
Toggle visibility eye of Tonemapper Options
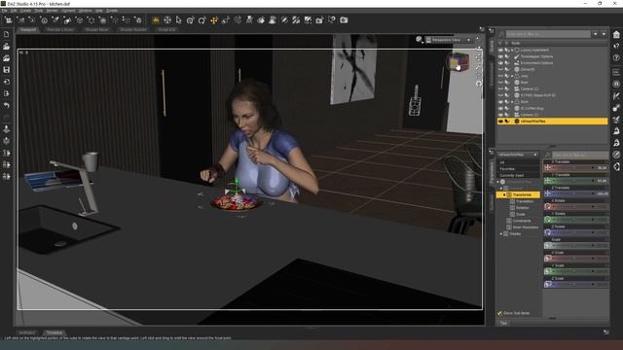click(x=500, y=56)
